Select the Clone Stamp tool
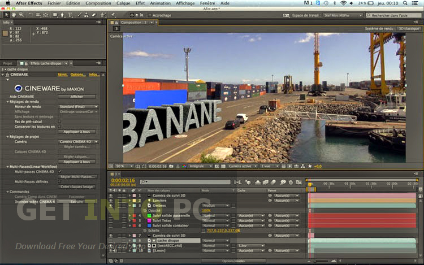 point(86,15)
